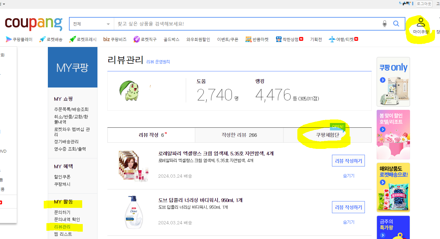This screenshot has width=440, height=239.
Task: Click the Chikorita profile avatar
Action: pyautogui.click(x=129, y=91)
